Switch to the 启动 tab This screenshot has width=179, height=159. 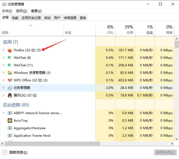pos(47,18)
